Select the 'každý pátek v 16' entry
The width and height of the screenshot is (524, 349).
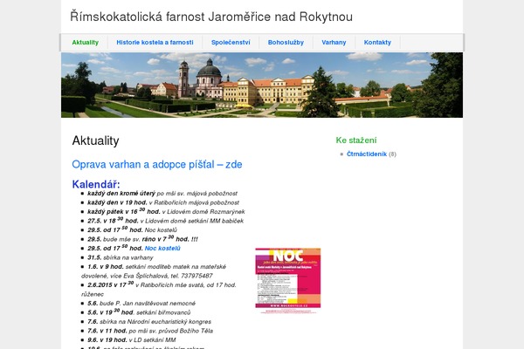pos(166,211)
